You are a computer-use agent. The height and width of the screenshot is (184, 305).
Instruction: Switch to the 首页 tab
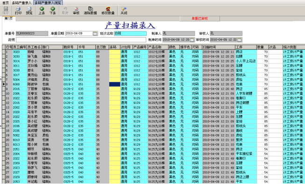tap(6, 3)
